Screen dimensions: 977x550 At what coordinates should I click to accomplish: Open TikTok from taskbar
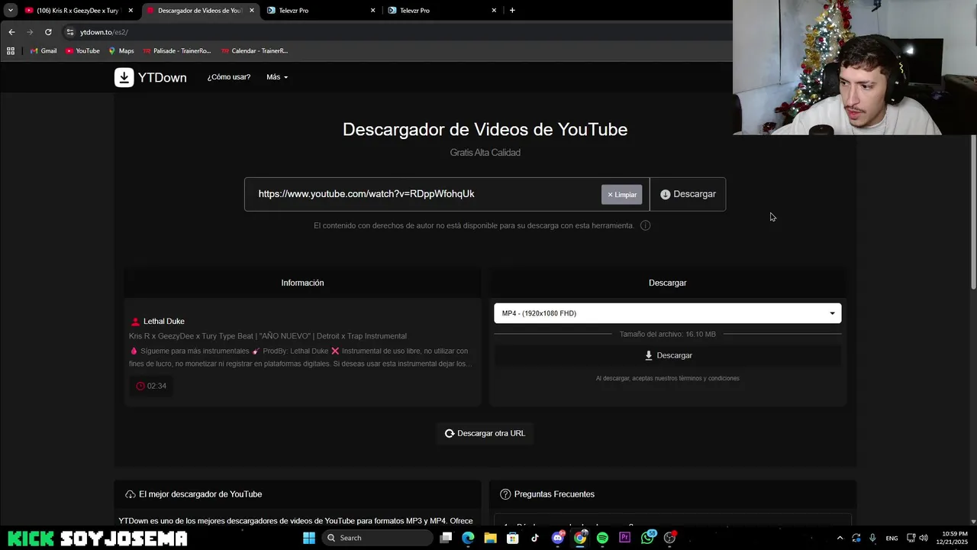point(535,538)
